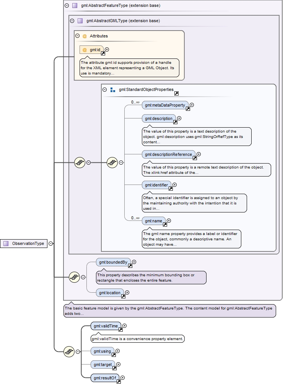This screenshot has height=384, width=283.
Task: Collapse the ObservationType root node
Action: tap(50, 243)
